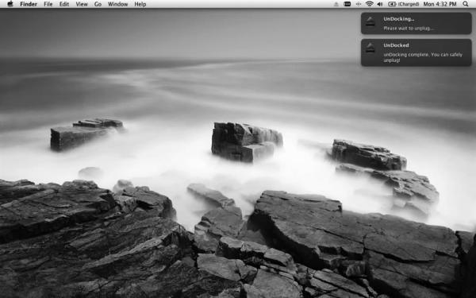
Task: Click the dark rectangular menu bar status icon
Action: (347, 4)
